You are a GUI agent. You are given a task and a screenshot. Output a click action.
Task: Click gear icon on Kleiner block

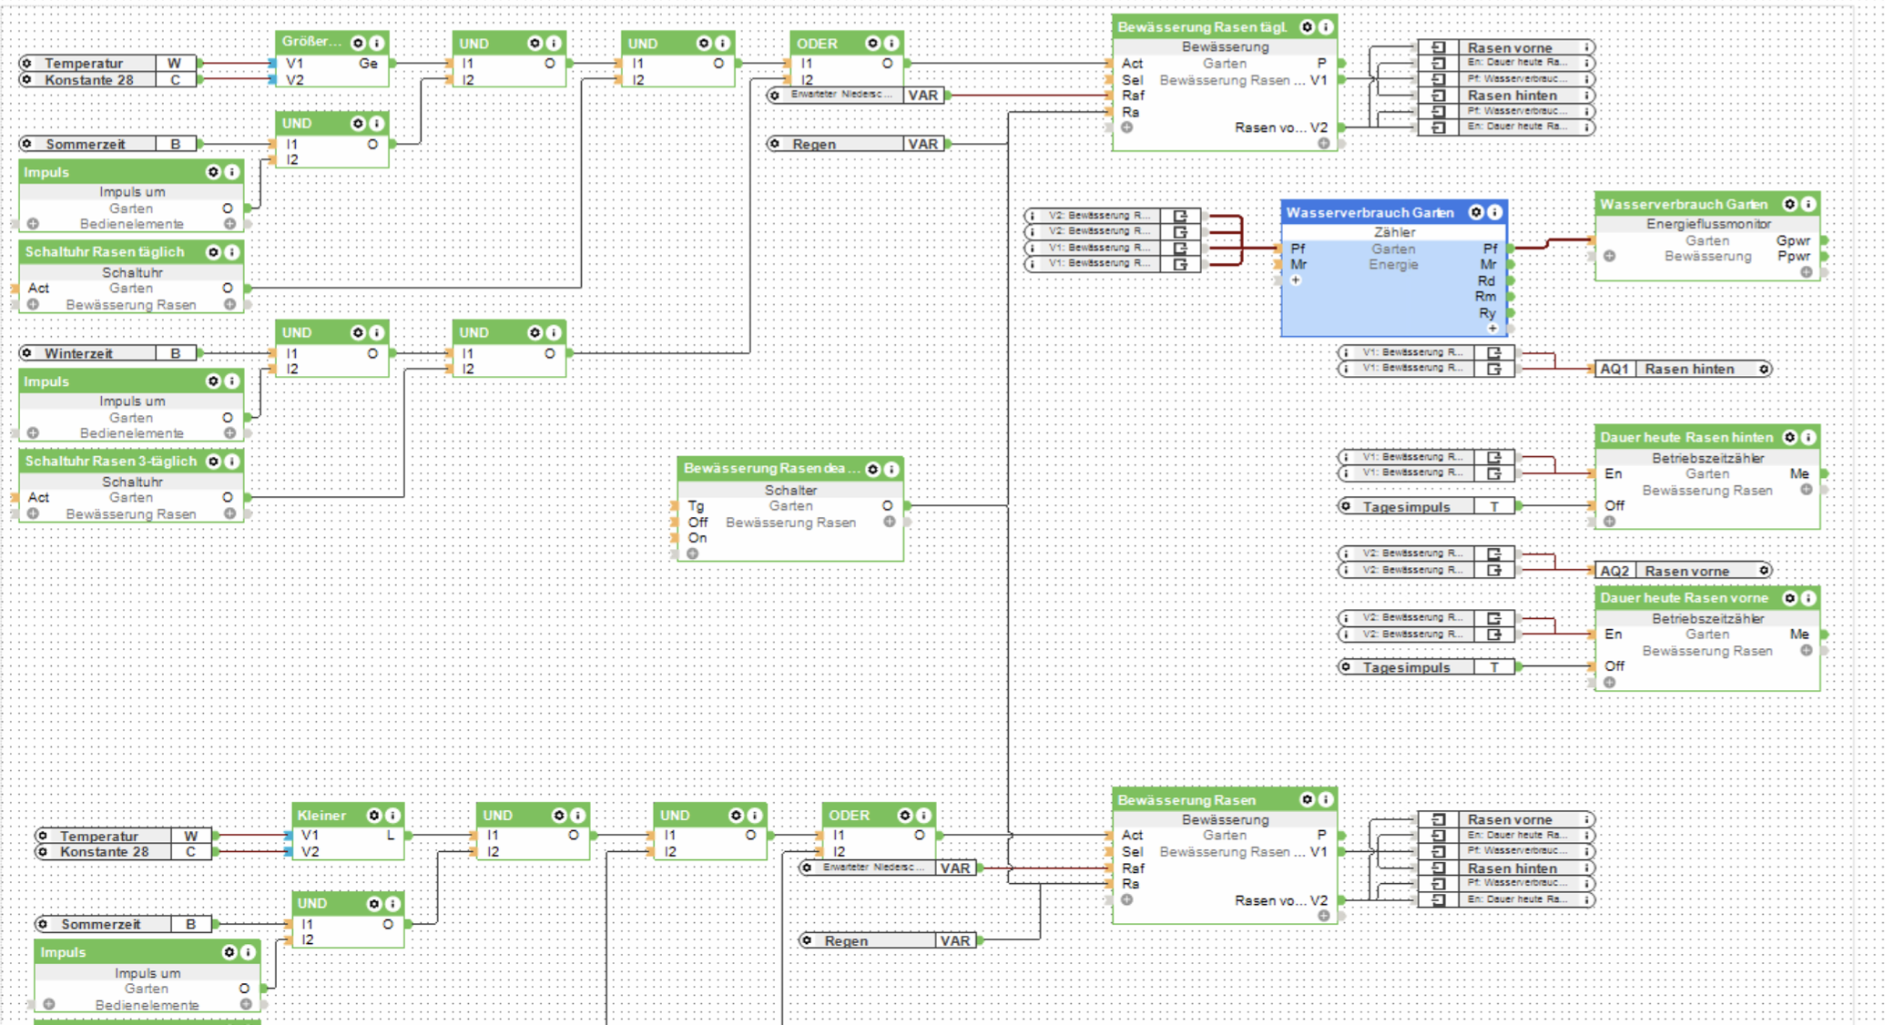click(x=374, y=816)
